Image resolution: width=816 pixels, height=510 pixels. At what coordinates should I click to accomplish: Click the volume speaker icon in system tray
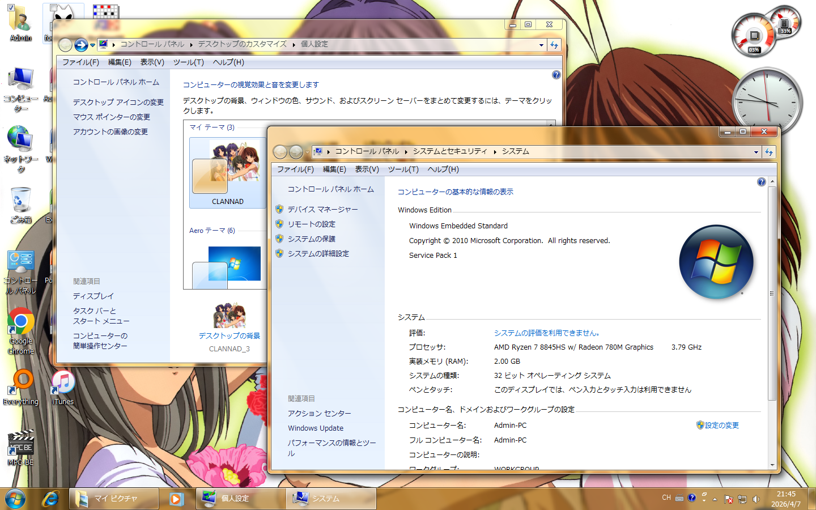point(756,499)
